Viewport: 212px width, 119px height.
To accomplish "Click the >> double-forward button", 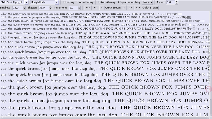I will pyautogui.click(x=130, y=8).
